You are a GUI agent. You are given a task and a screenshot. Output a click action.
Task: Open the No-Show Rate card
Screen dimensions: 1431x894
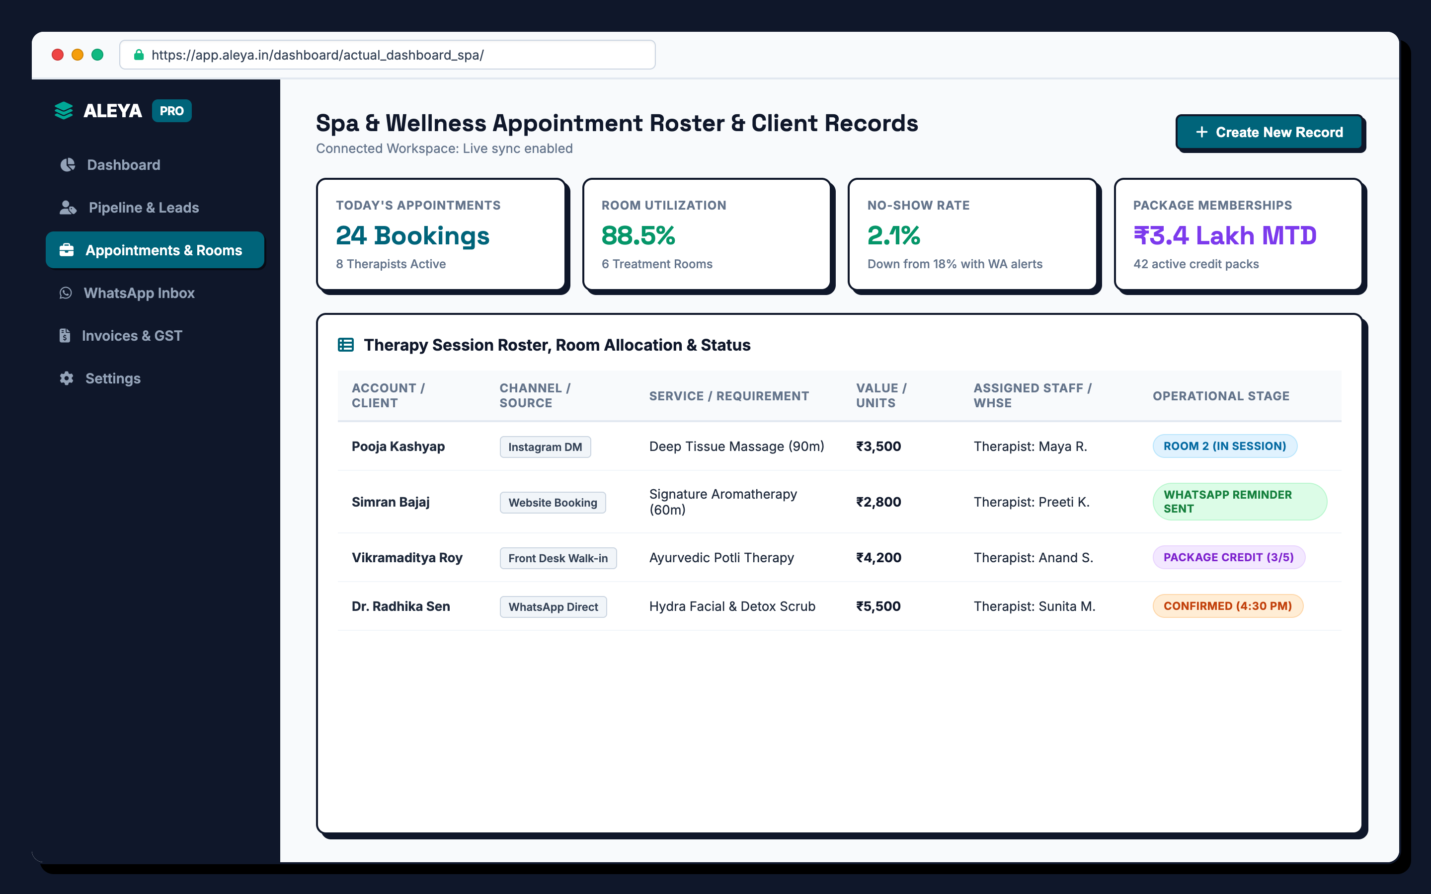coord(973,234)
